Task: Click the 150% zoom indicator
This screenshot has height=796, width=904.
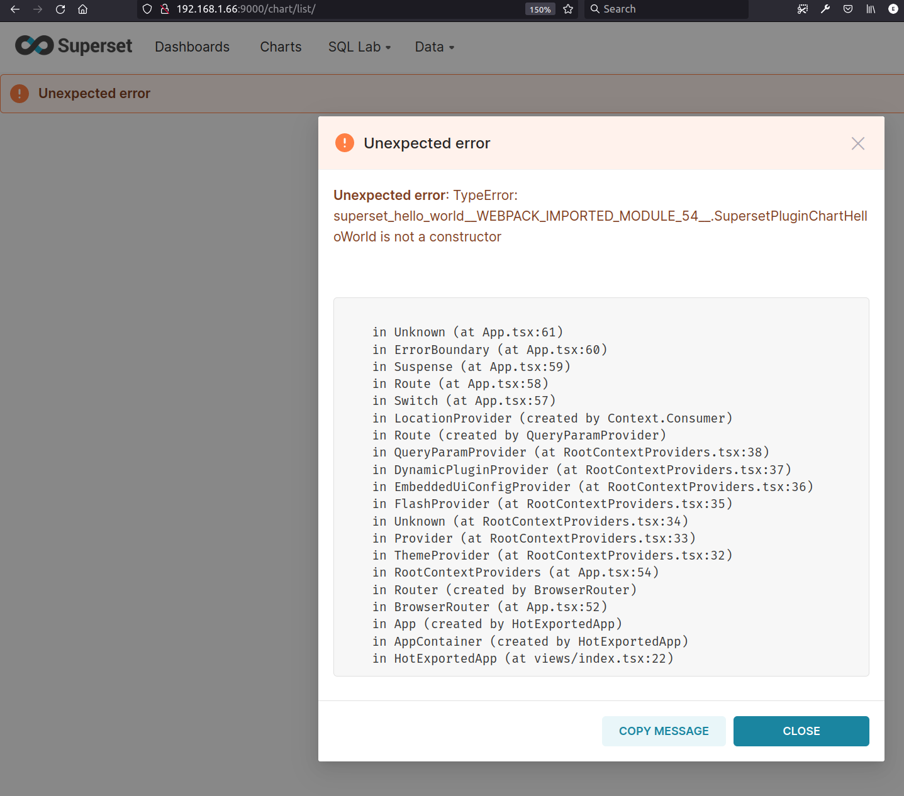Action: [x=539, y=9]
